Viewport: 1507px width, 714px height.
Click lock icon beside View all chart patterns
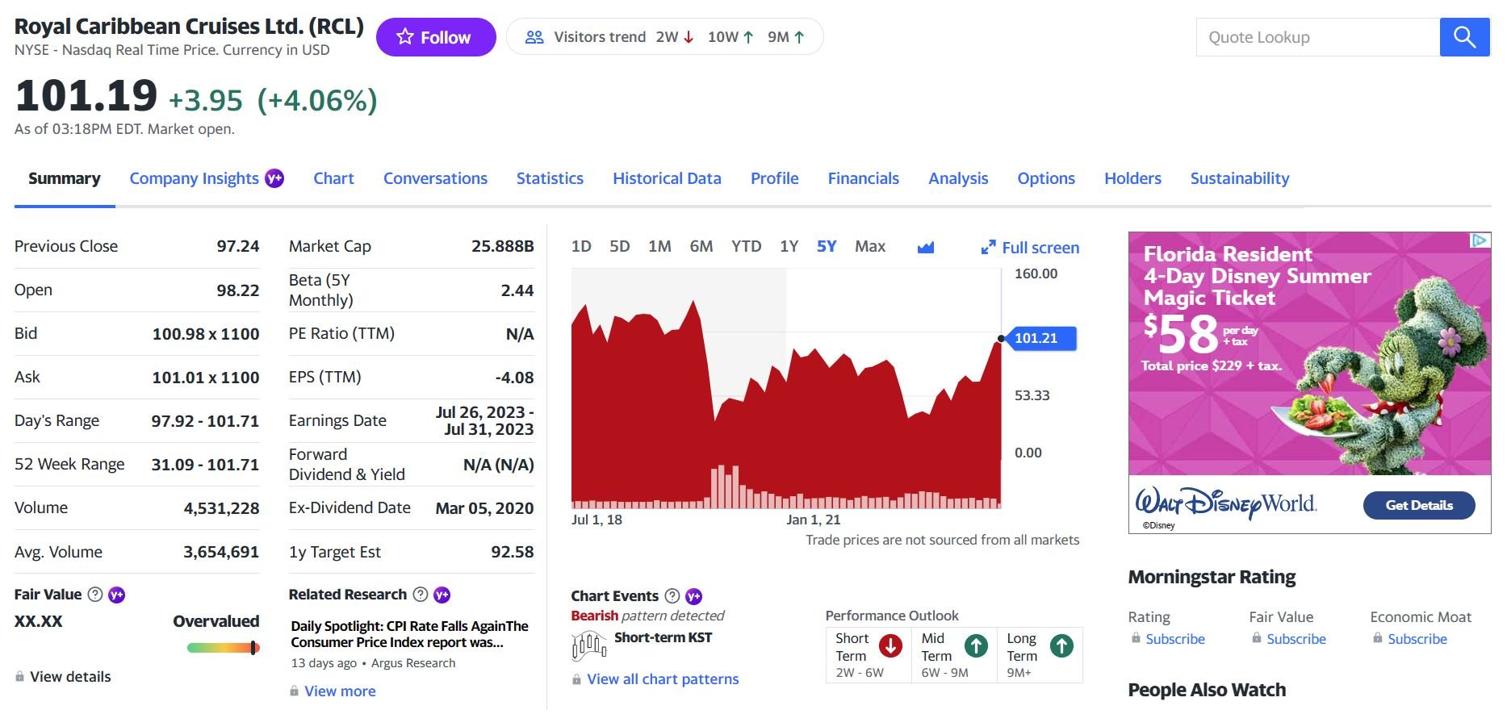tap(576, 679)
